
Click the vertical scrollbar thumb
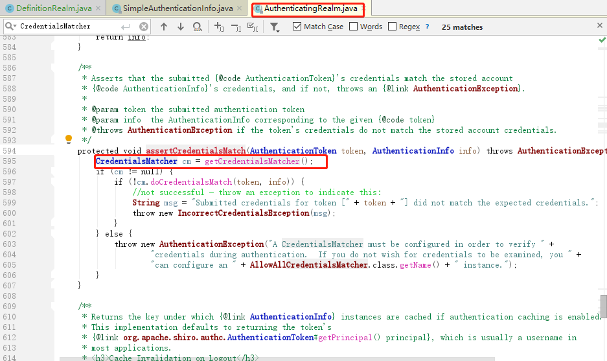click(604, 307)
